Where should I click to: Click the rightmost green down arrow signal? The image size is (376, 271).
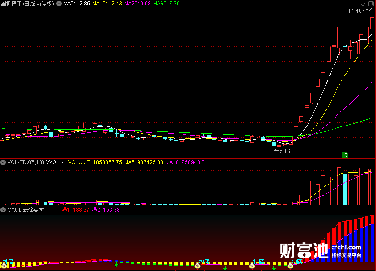point(274,268)
